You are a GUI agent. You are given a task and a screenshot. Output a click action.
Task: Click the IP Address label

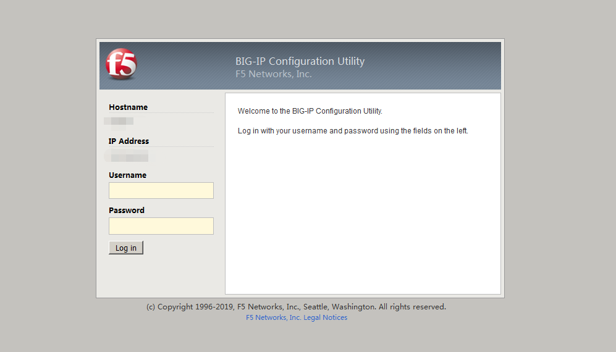pyautogui.click(x=129, y=141)
